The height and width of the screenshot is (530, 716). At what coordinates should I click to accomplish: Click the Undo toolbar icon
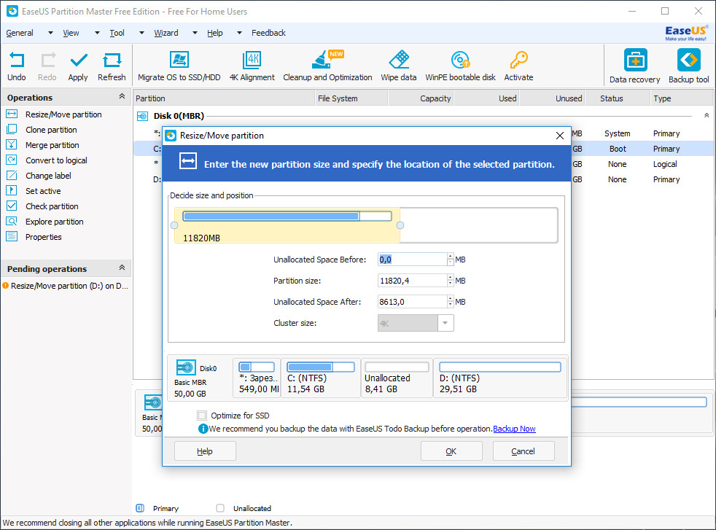[16, 61]
